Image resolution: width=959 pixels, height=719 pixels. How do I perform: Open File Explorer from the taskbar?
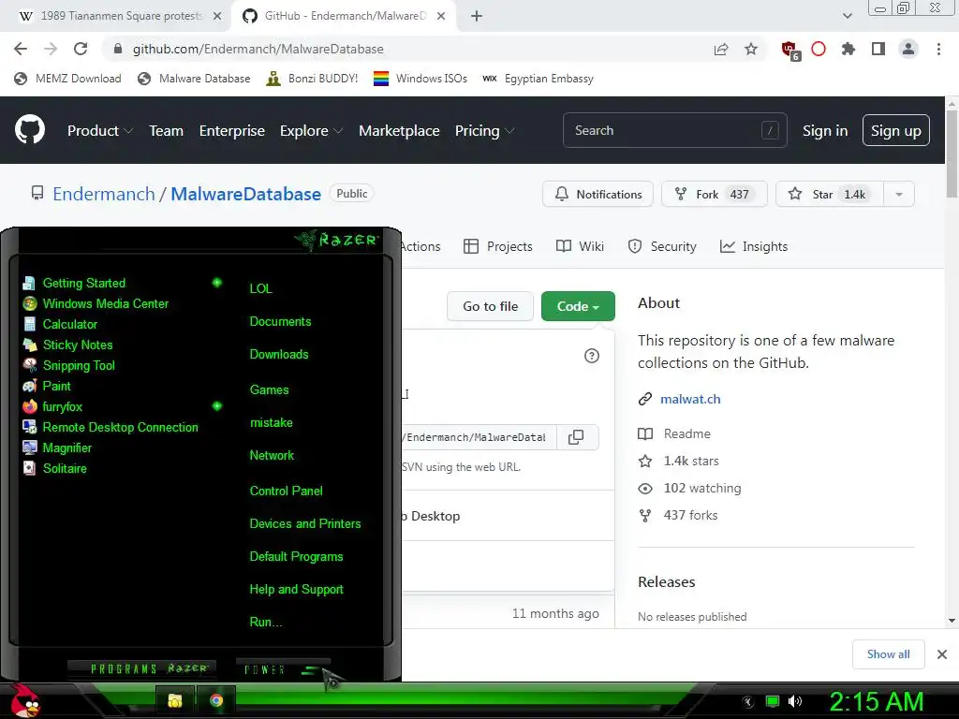(175, 700)
